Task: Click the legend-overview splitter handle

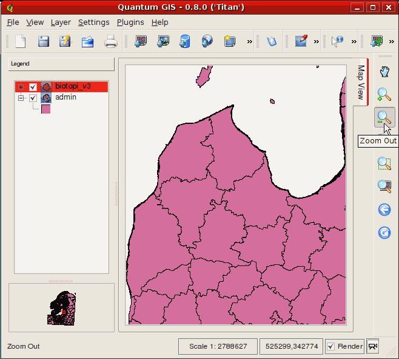Action: click(x=61, y=281)
